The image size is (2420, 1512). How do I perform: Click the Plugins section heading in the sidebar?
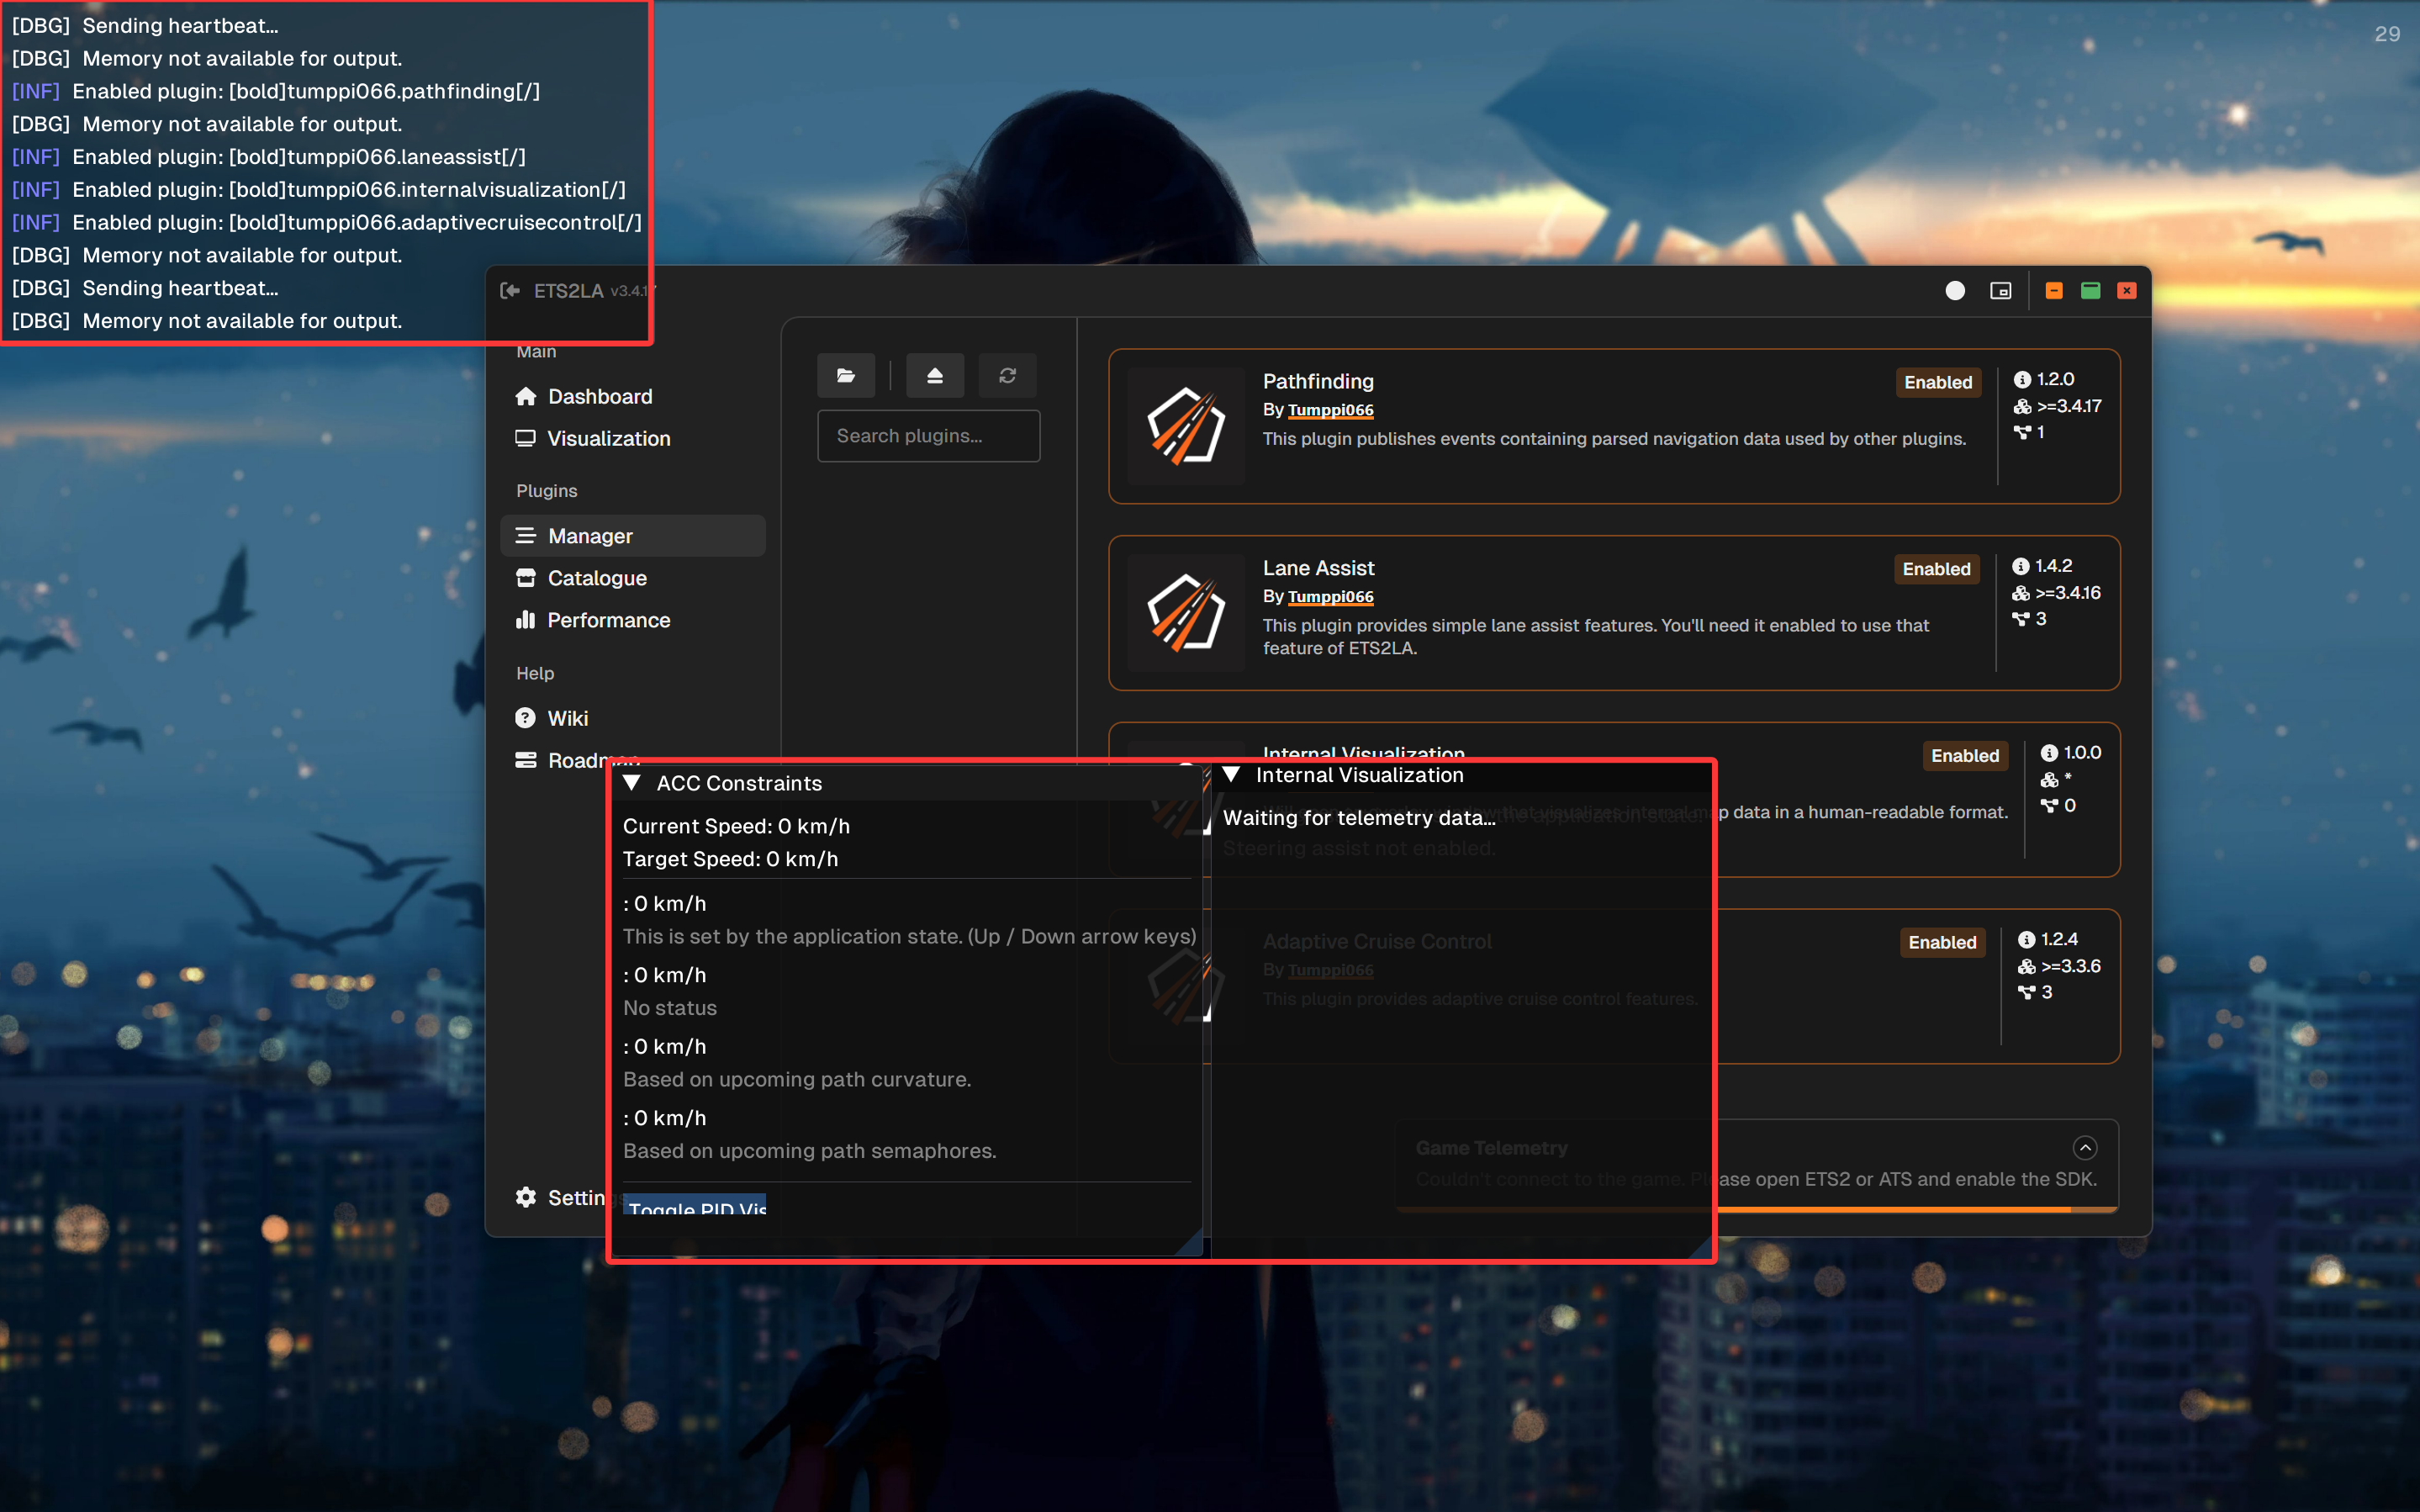coord(547,491)
